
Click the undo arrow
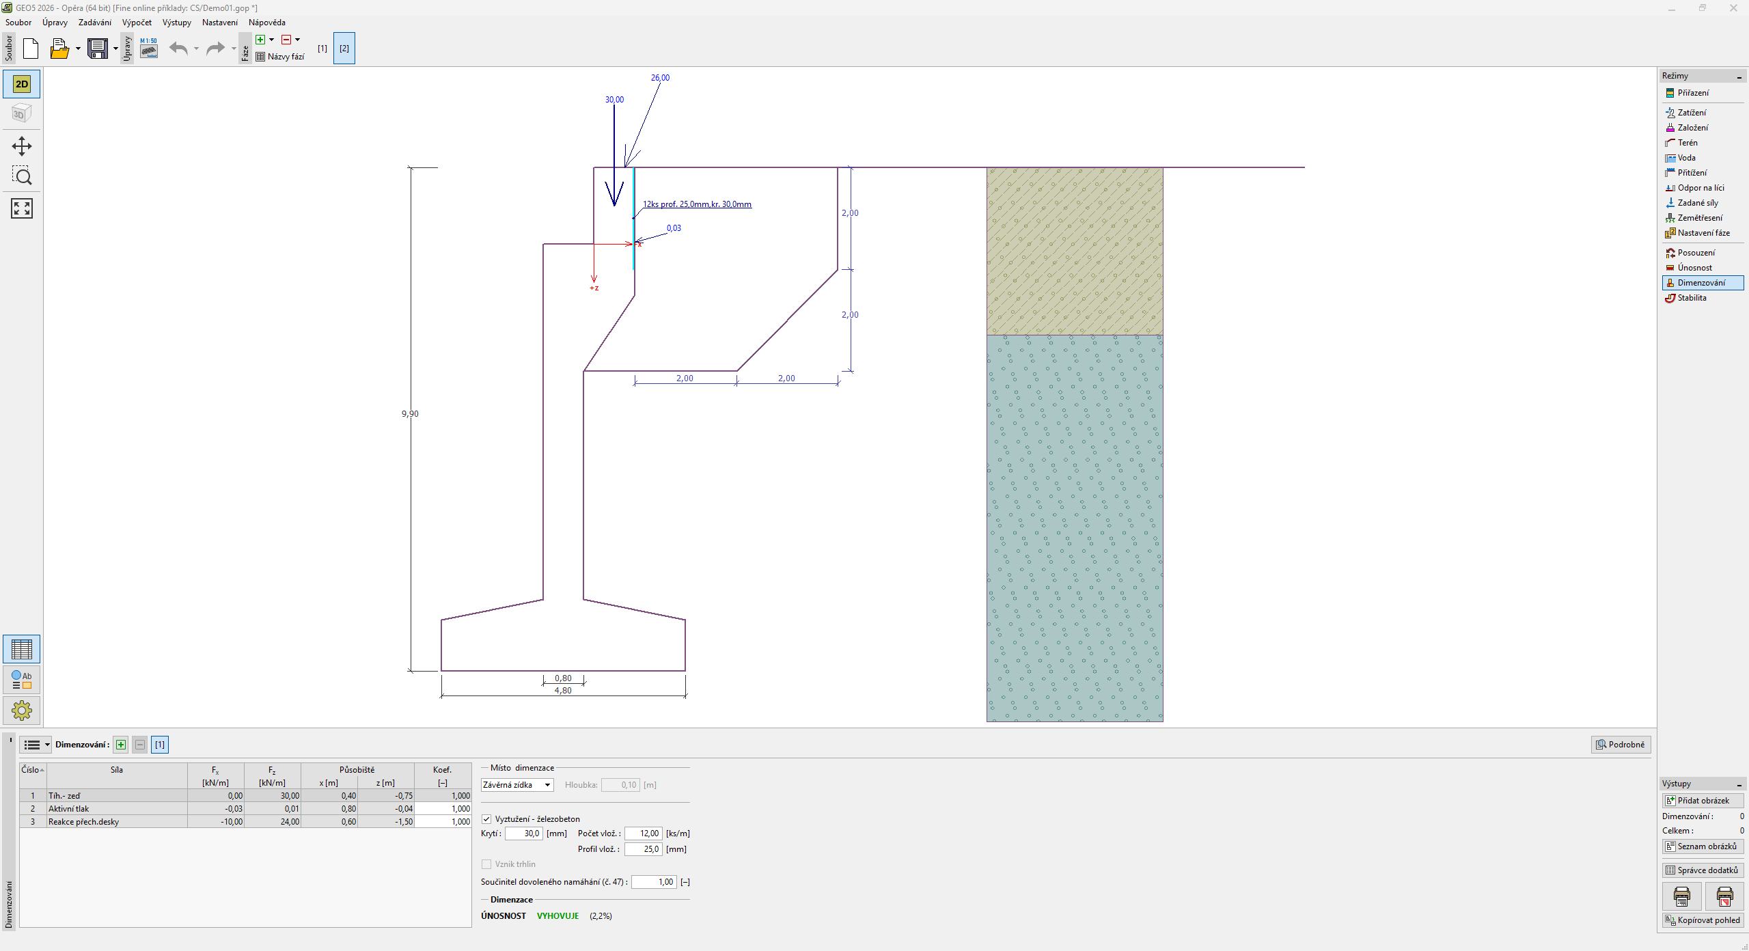pos(178,49)
